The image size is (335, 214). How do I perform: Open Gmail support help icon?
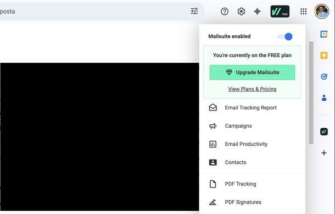pos(225,12)
